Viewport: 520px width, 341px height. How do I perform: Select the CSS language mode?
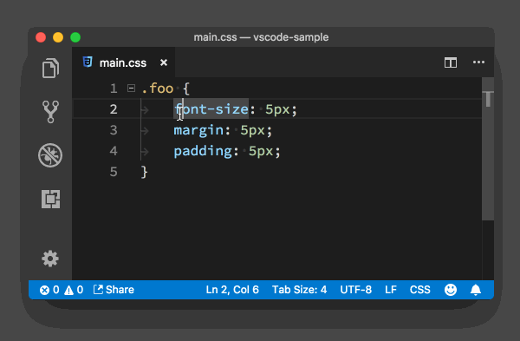(419, 290)
